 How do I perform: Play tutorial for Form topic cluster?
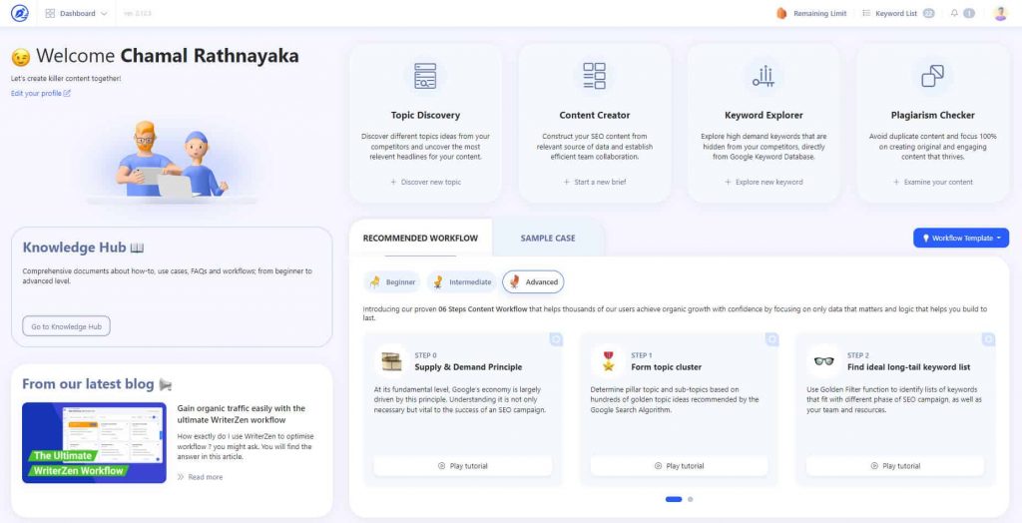click(679, 466)
